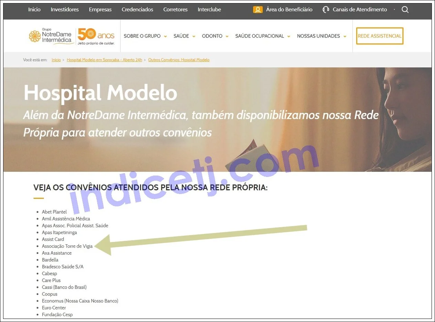Open the SOBRE O GRUPO menu

(142, 36)
